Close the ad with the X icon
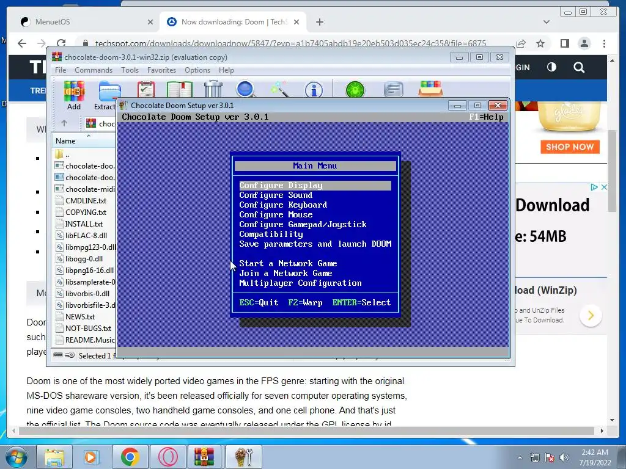626x469 pixels. coord(604,187)
